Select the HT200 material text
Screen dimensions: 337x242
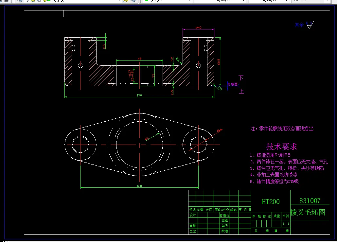point(271,202)
